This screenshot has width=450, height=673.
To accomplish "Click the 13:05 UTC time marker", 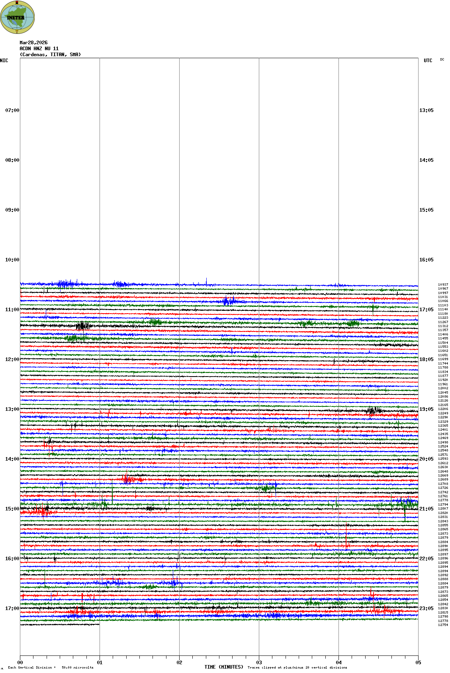I will click(x=426, y=110).
